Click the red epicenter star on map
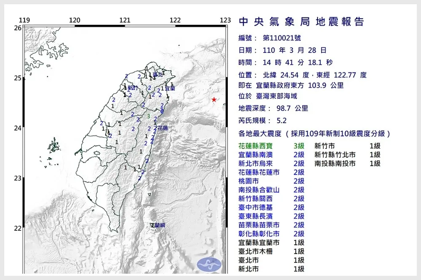The height and width of the screenshot is (280, 421). 214,100
